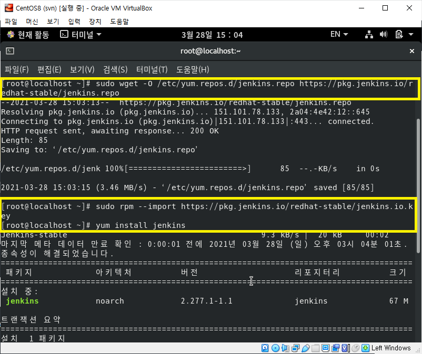Open terminal 검색(S) menu
The image size is (422, 354).
click(115, 70)
